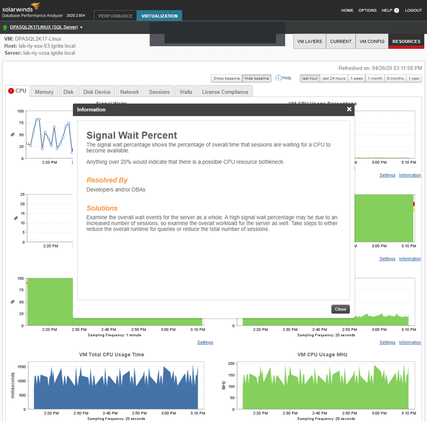This screenshot has height=422, width=427.
Task: Select the RESOURCES view
Action: point(406,41)
